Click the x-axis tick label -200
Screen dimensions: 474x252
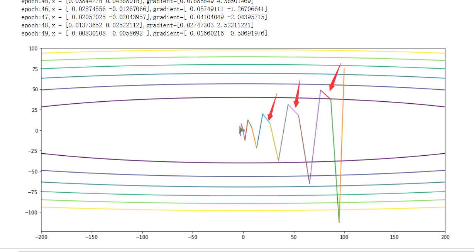41,237
